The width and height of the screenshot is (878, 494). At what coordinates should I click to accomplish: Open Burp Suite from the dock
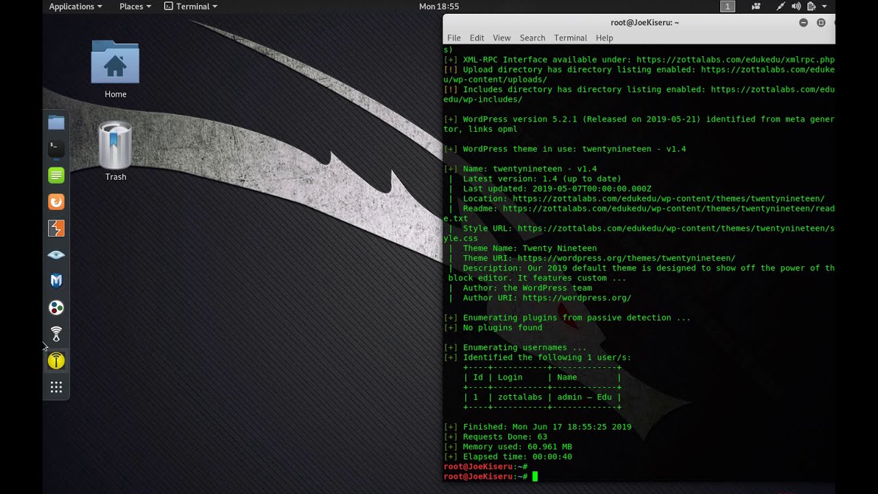click(x=56, y=228)
